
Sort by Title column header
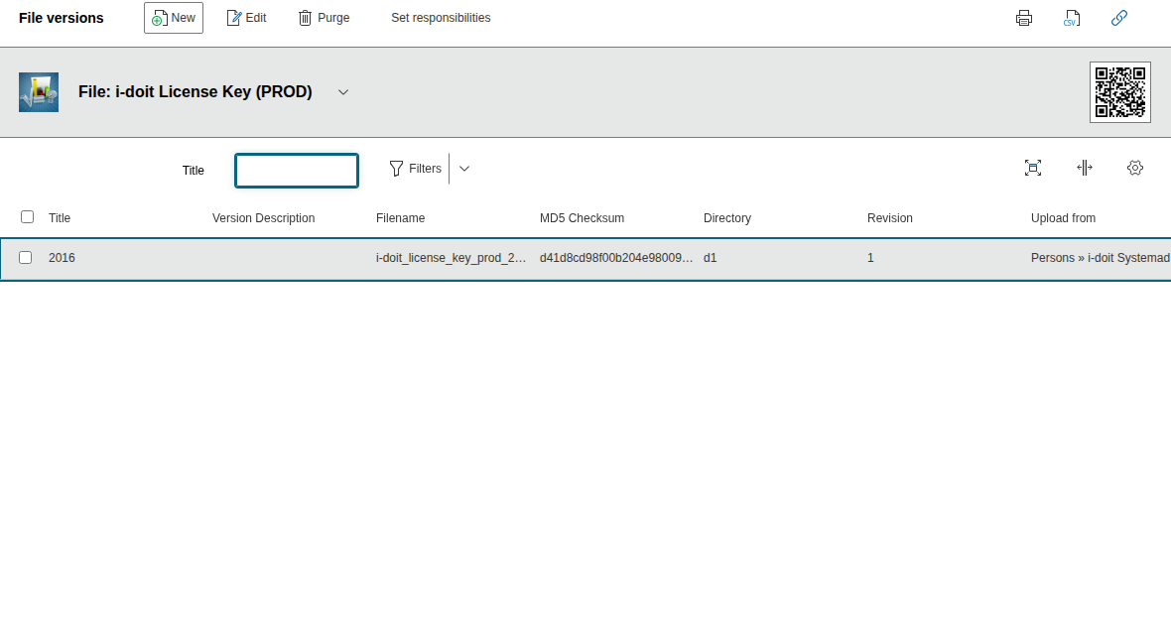(x=60, y=218)
